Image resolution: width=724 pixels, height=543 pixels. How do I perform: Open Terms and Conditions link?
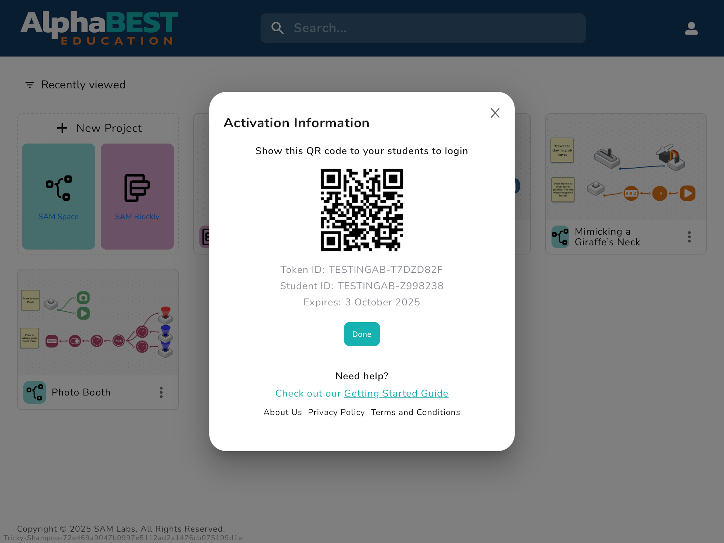pyautogui.click(x=415, y=412)
